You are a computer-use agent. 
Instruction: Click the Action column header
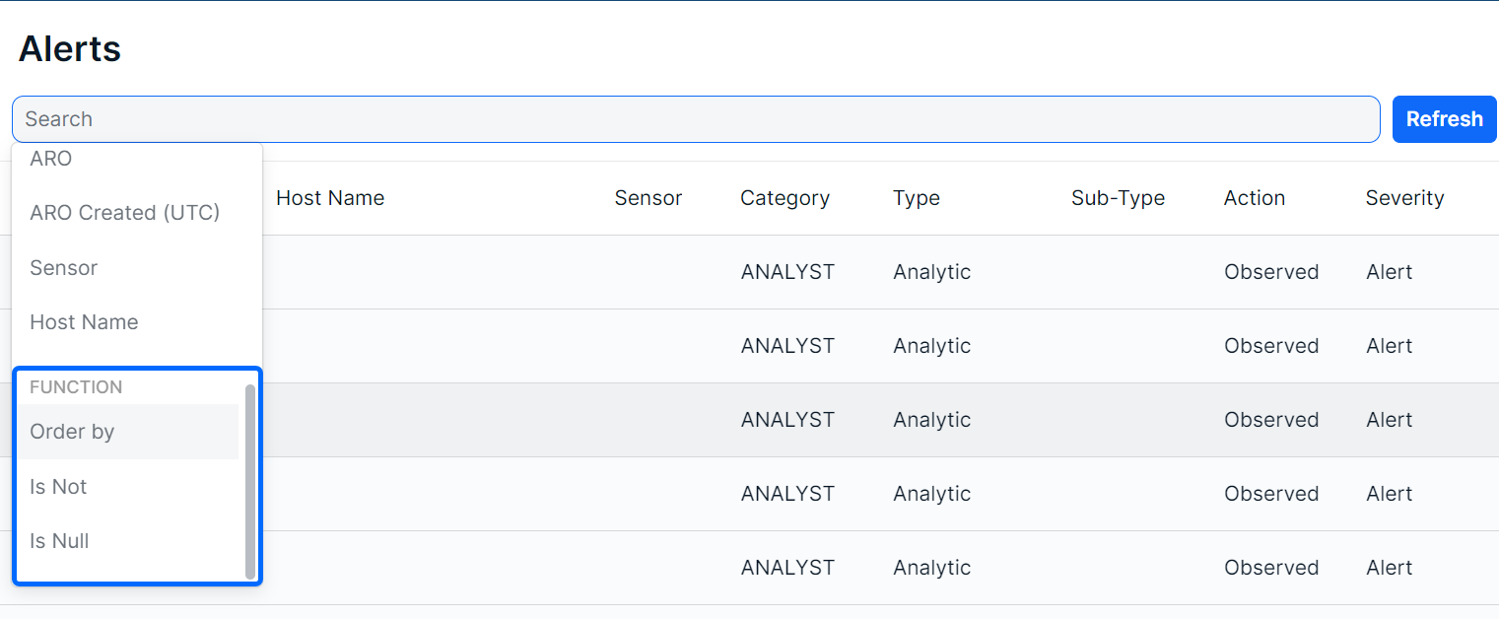pos(1254,198)
